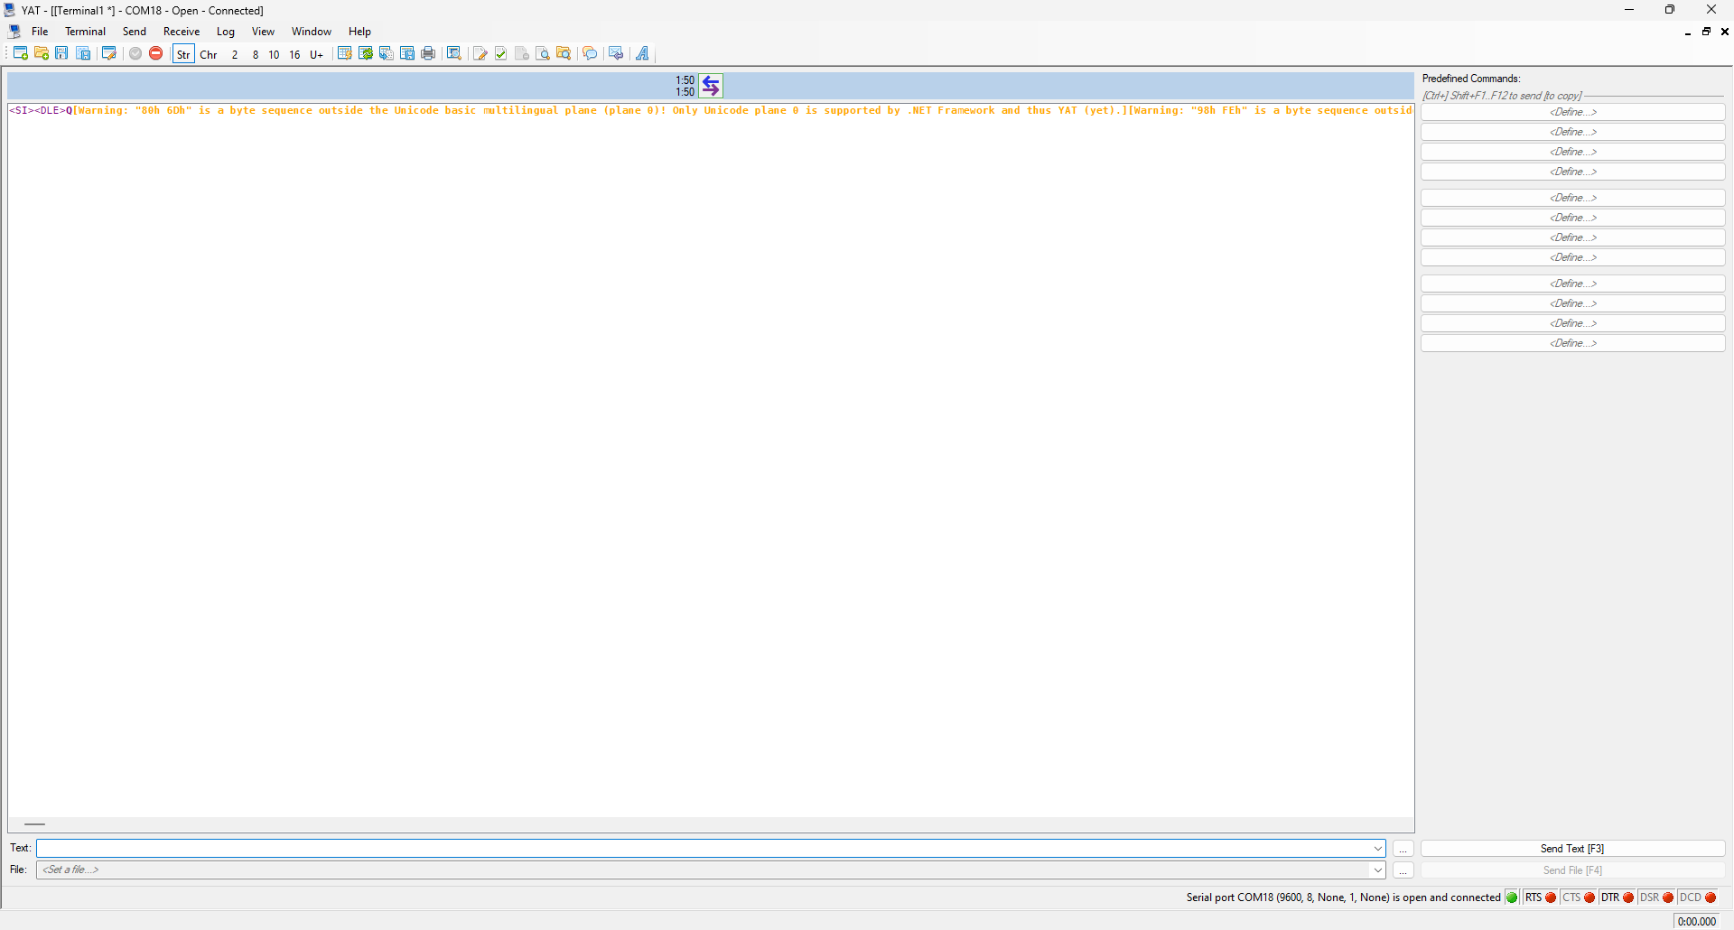
Task: Open the Receive menu
Action: (x=182, y=32)
